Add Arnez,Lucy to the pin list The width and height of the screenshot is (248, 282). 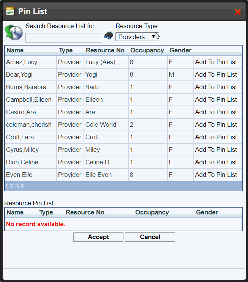pos(216,62)
